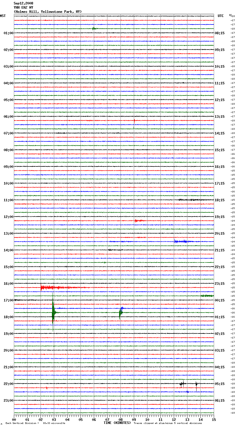Click the 03:15 UTC time label
This screenshot has height=427, width=236.
(x=220, y=350)
